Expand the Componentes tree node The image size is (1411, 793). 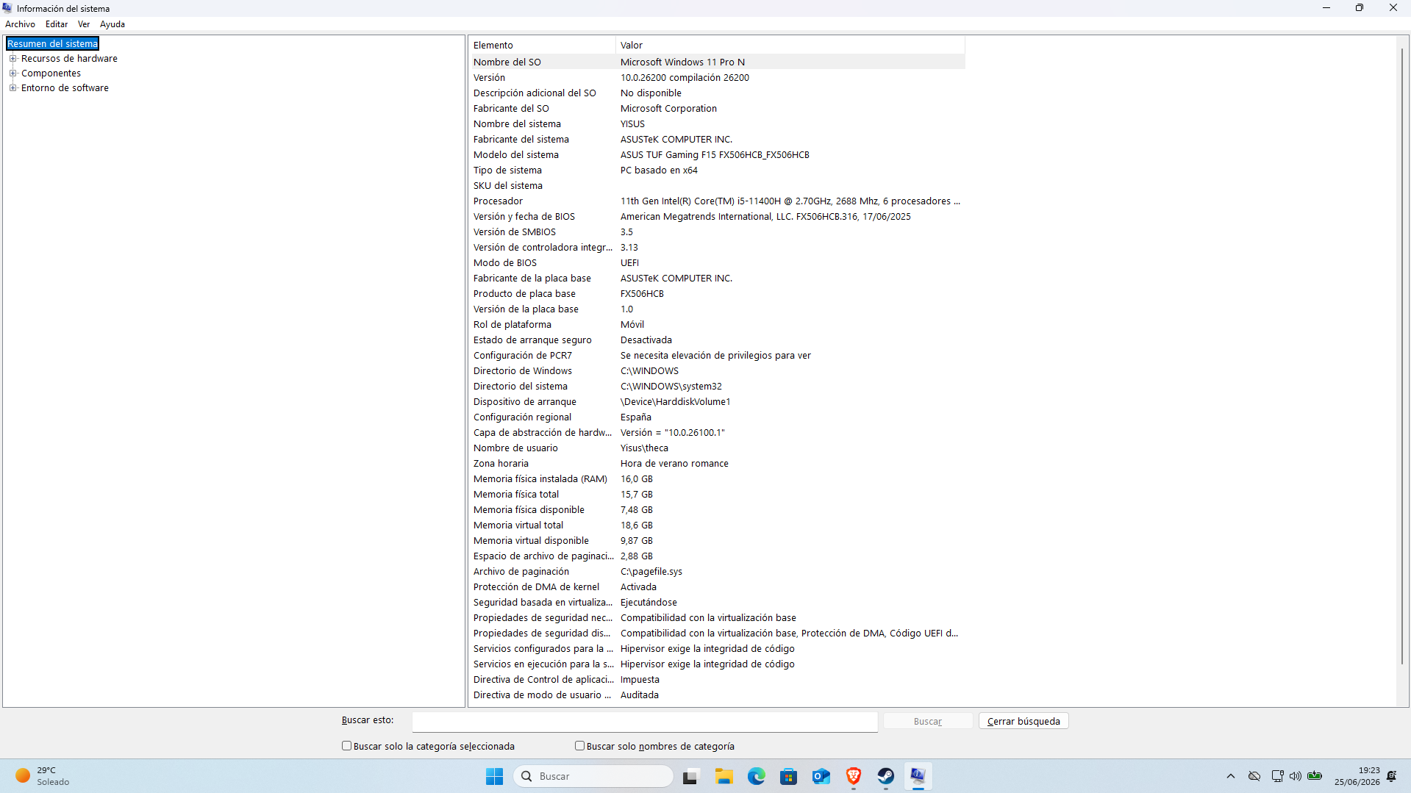12,73
